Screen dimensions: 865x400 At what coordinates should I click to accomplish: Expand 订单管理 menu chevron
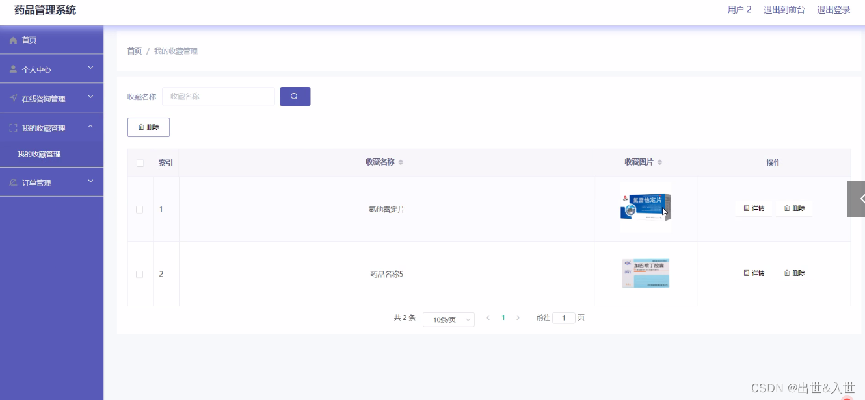(x=90, y=181)
